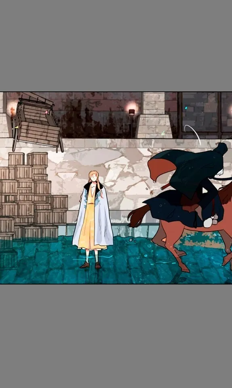This screenshot has width=232, height=388.
Task: Click the white arc motion line
Action: 194,133
